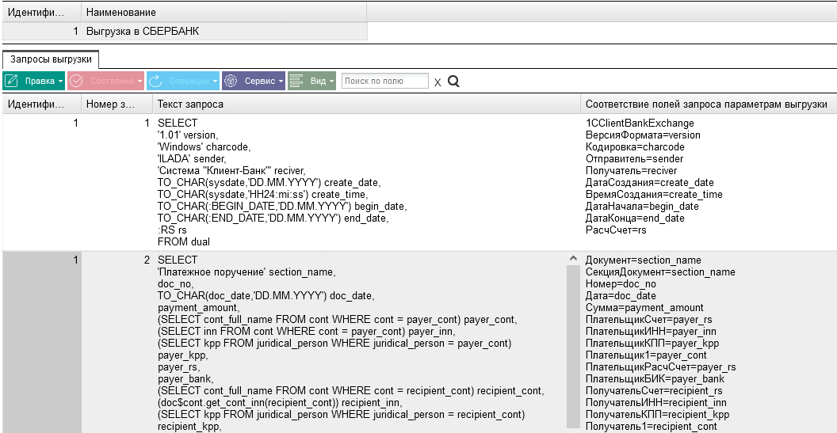837x433 pixels.
Task: Click the doc$cont.get_cont_inn recipient_inn line
Action: 279,403
